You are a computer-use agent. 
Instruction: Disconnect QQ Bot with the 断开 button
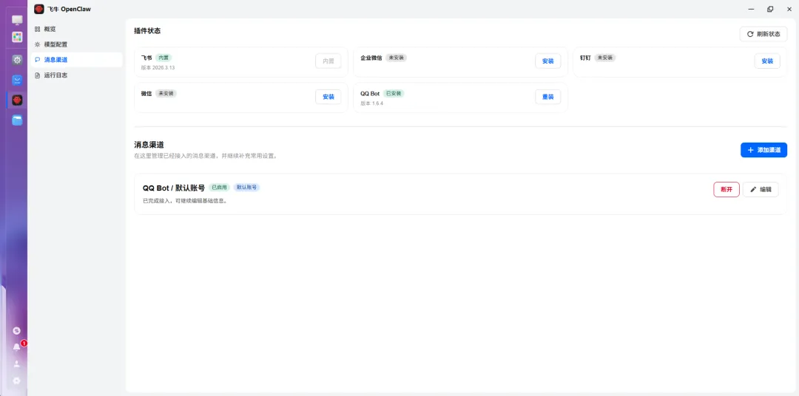pyautogui.click(x=726, y=189)
